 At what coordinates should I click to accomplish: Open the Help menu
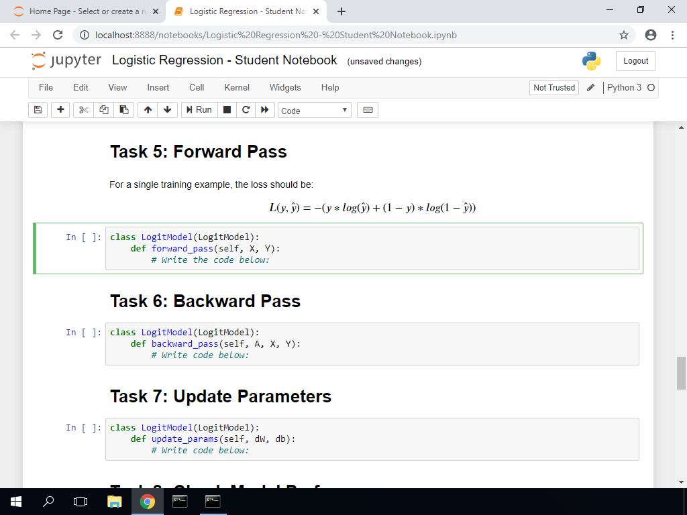coord(330,88)
